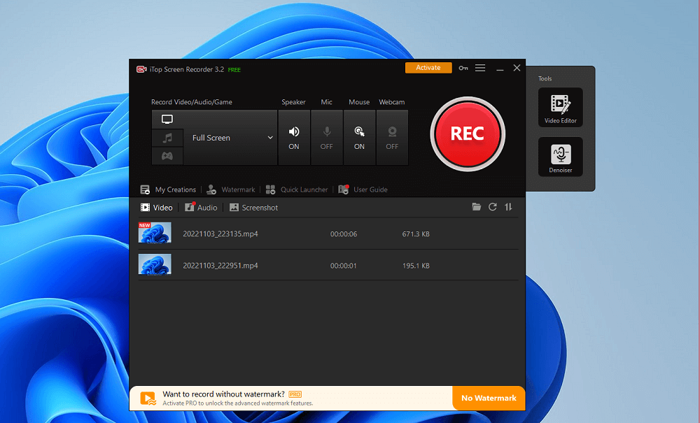The image size is (700, 423).
Task: Click the duration 00:00:01
Action: [344, 266]
